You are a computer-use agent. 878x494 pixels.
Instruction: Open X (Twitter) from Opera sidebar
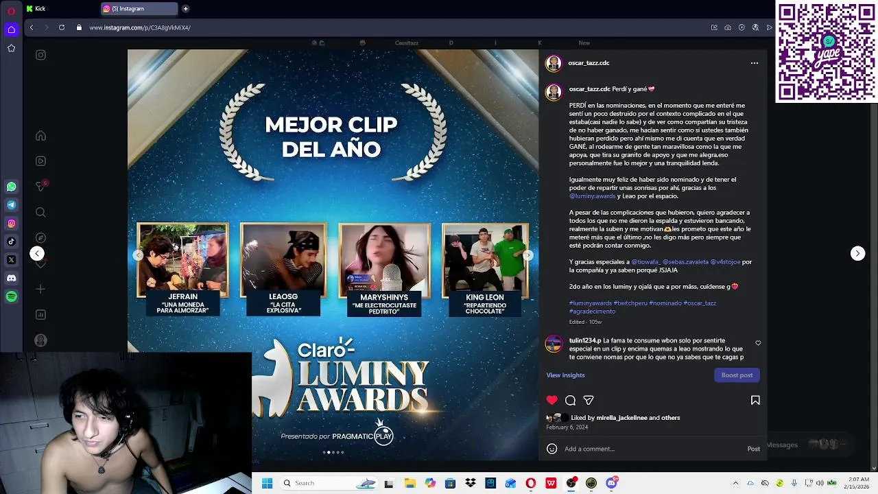[11, 260]
